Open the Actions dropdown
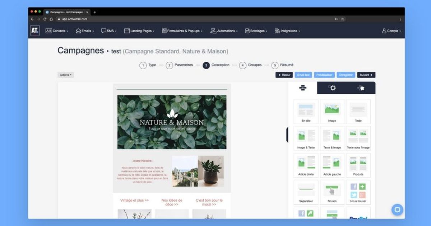Image resolution: width=431 pixels, height=226 pixels. coord(65,75)
